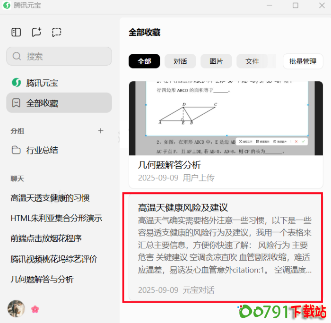Open chat 几何题解答与分析
This screenshot has width=331, height=323.
42,279
